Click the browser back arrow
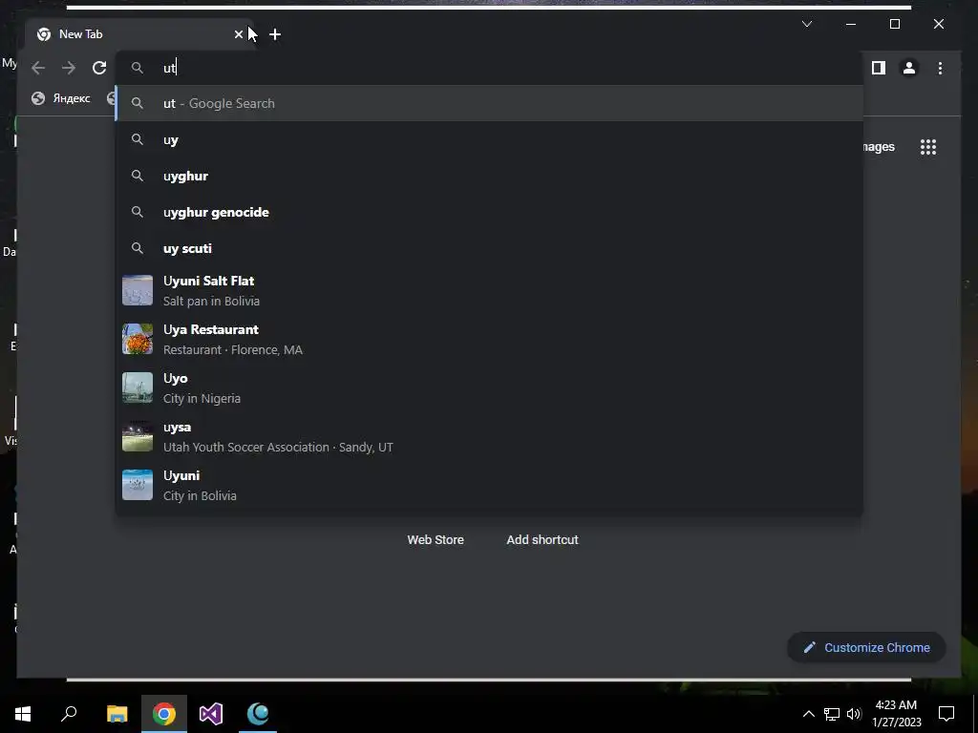The width and height of the screenshot is (978, 733). pos(38,68)
